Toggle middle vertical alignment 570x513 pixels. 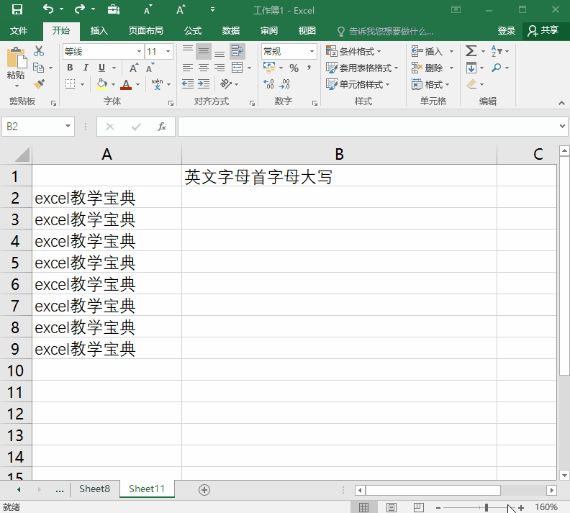(204, 51)
